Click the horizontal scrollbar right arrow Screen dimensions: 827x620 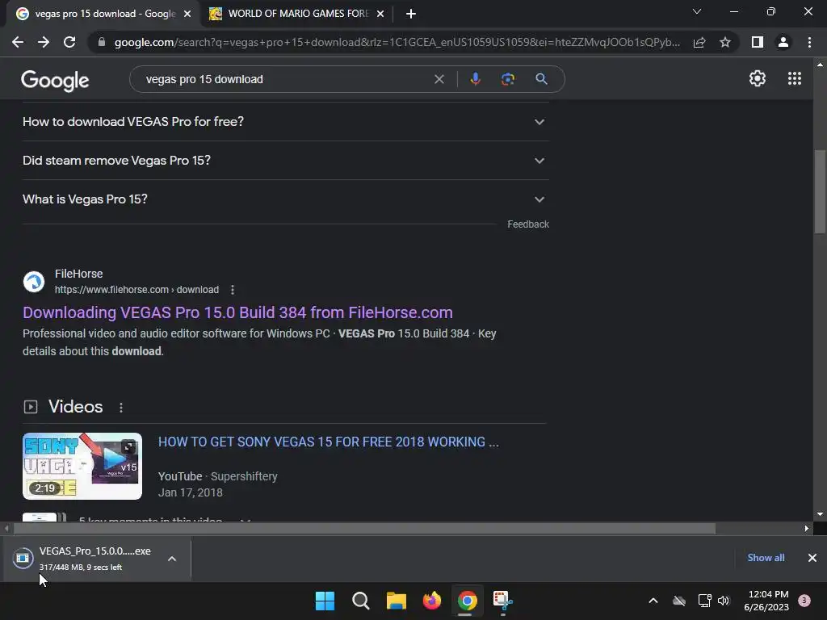point(807,528)
